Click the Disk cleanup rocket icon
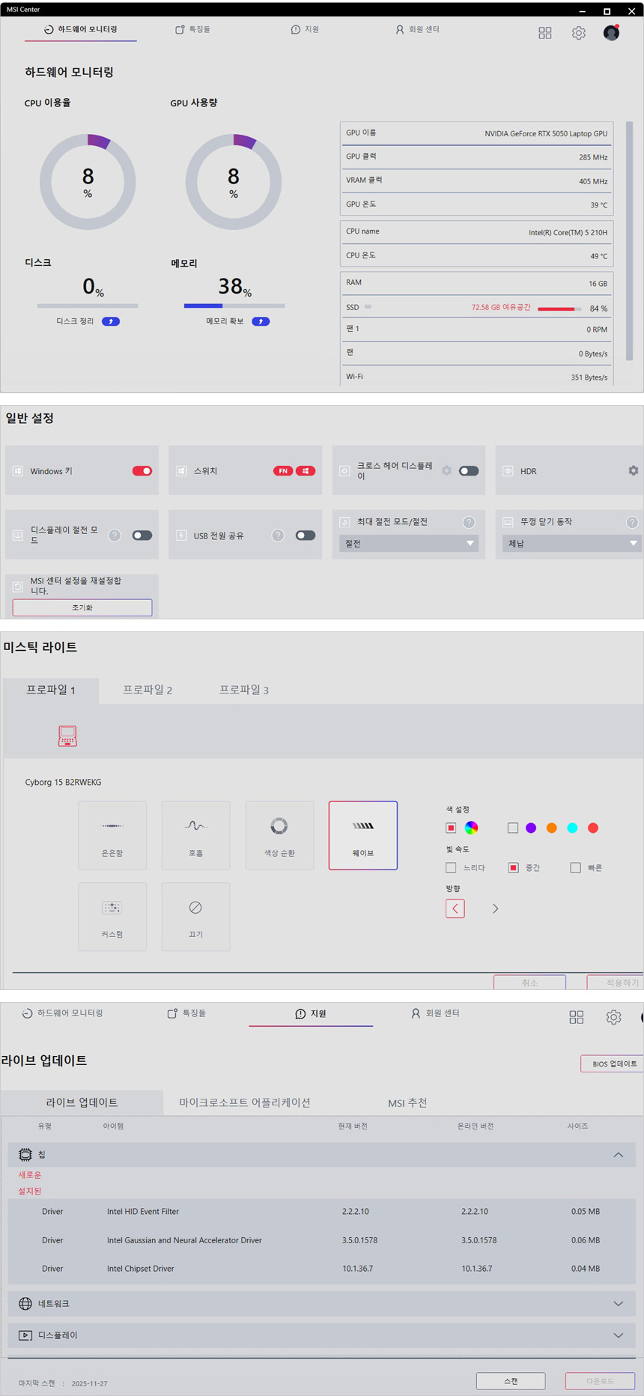 [x=111, y=321]
